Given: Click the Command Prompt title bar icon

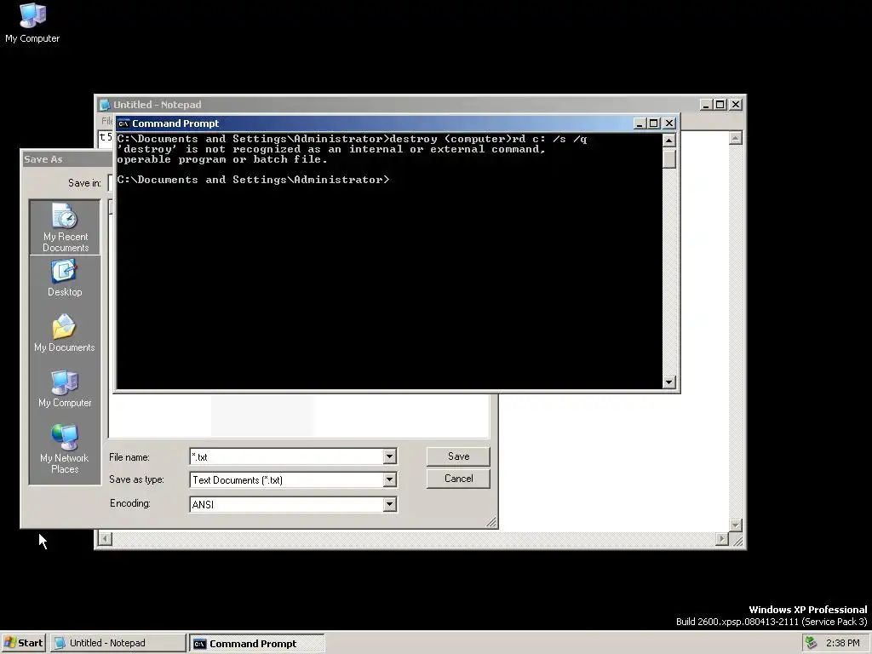Looking at the screenshot, I should pos(123,123).
